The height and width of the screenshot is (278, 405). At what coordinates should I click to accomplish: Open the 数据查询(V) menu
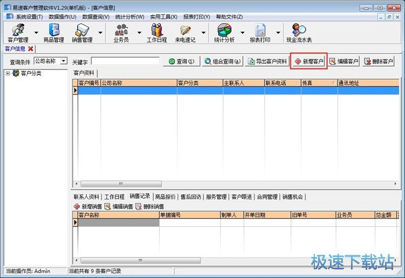[96, 17]
